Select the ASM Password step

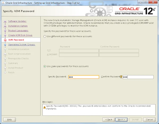point(16,40)
